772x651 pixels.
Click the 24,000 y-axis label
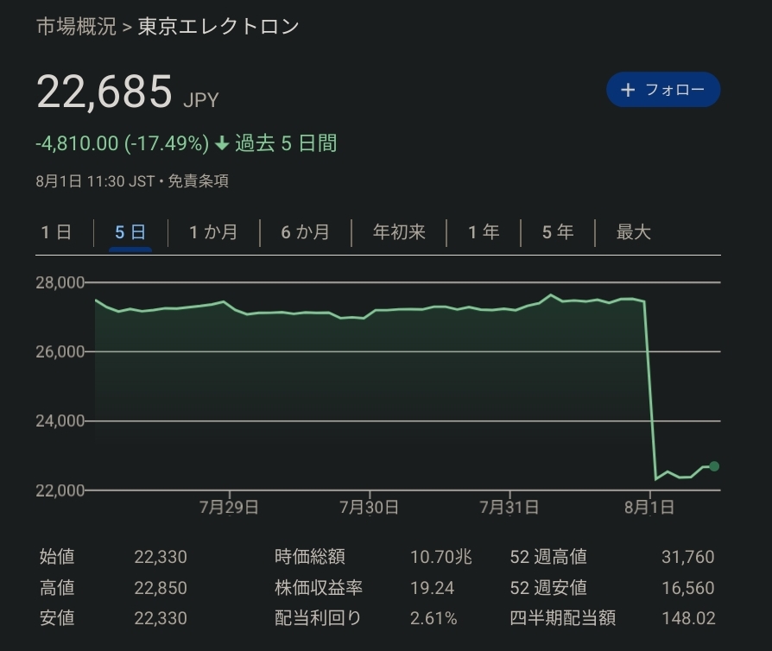pos(60,421)
